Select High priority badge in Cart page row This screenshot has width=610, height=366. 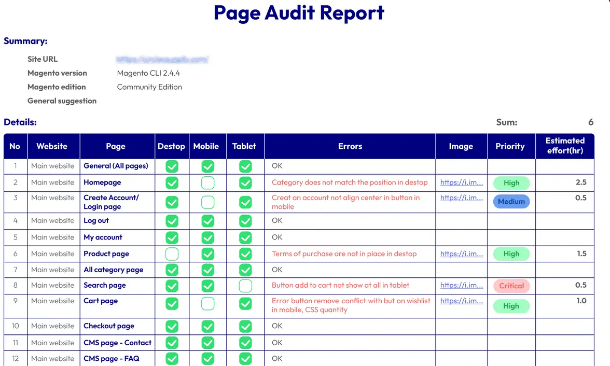pos(511,306)
